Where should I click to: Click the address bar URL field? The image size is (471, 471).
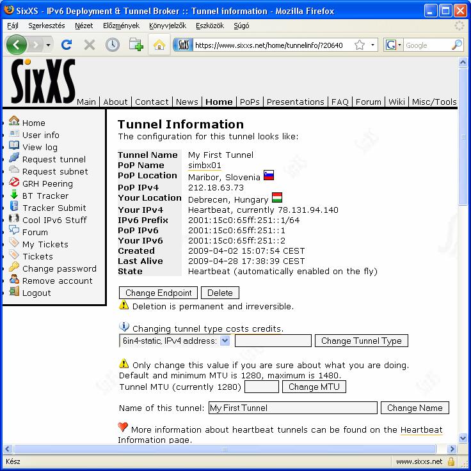point(273,45)
